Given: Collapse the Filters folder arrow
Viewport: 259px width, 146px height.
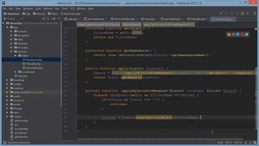Looking at the screenshot, I should tap(15, 56).
